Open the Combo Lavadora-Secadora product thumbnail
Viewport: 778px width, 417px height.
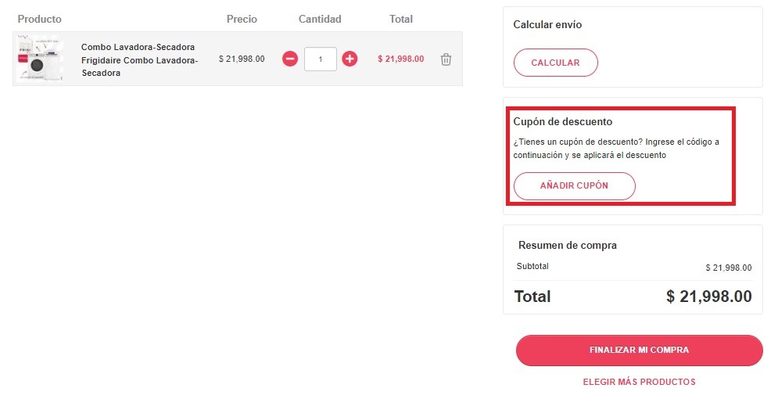(40, 59)
